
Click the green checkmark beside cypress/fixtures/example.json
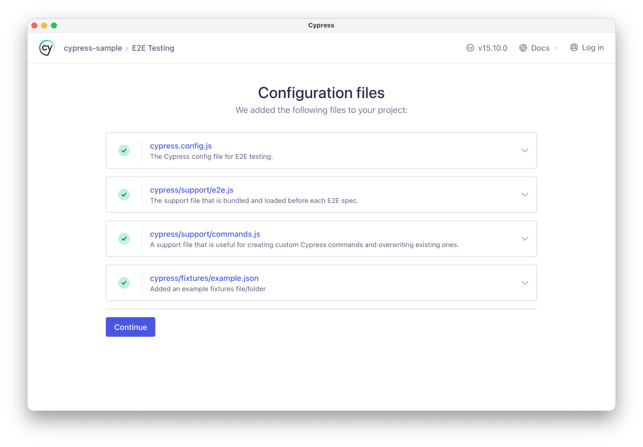pyautogui.click(x=124, y=283)
